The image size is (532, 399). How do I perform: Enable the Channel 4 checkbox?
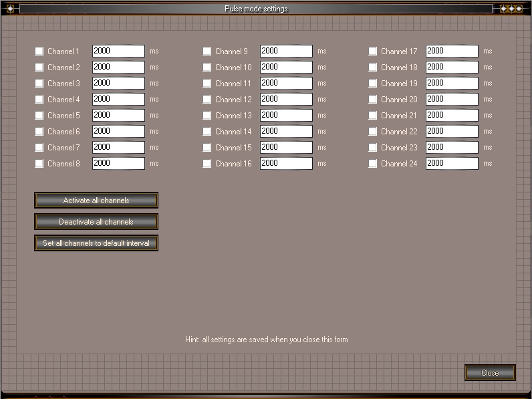[x=39, y=100]
